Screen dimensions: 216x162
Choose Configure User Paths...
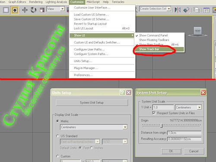[x=102, y=49]
